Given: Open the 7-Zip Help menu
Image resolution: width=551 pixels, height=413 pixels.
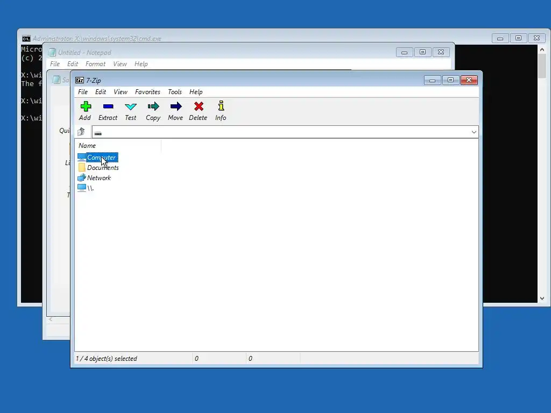Looking at the screenshot, I should point(196,92).
